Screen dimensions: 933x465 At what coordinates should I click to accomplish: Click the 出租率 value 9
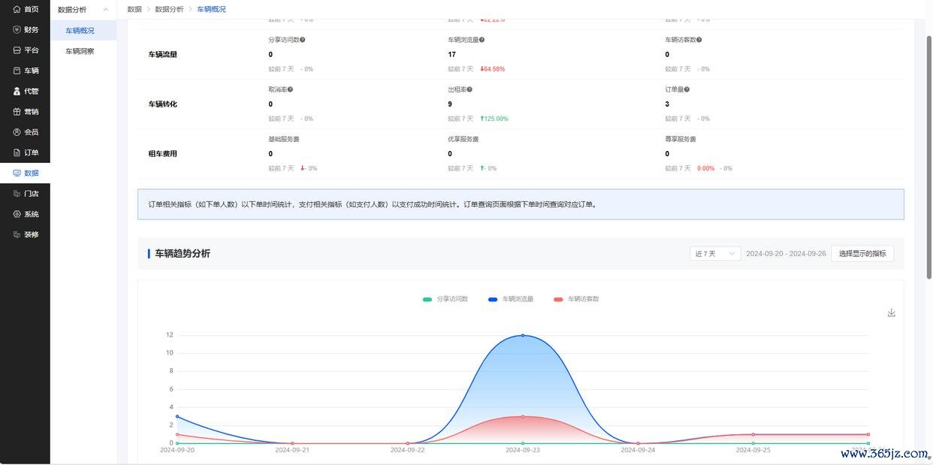click(x=450, y=104)
